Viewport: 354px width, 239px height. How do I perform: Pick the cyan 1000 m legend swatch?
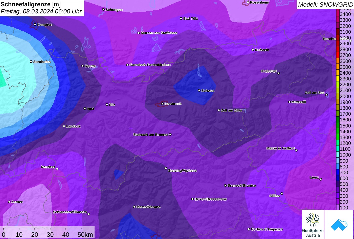pyautogui.click(x=338, y=155)
